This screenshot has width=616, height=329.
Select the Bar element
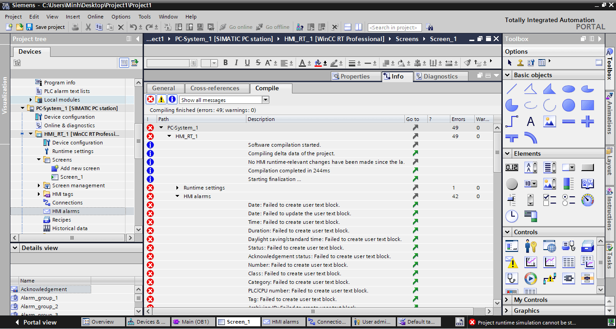tap(568, 184)
